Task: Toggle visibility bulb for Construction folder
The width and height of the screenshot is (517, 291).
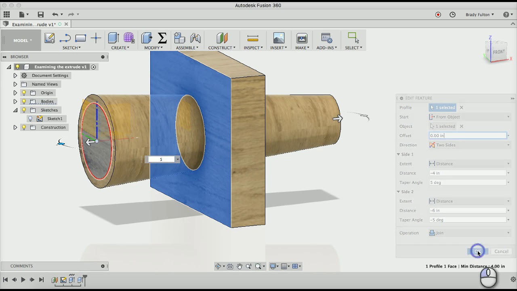Action: pyautogui.click(x=24, y=127)
